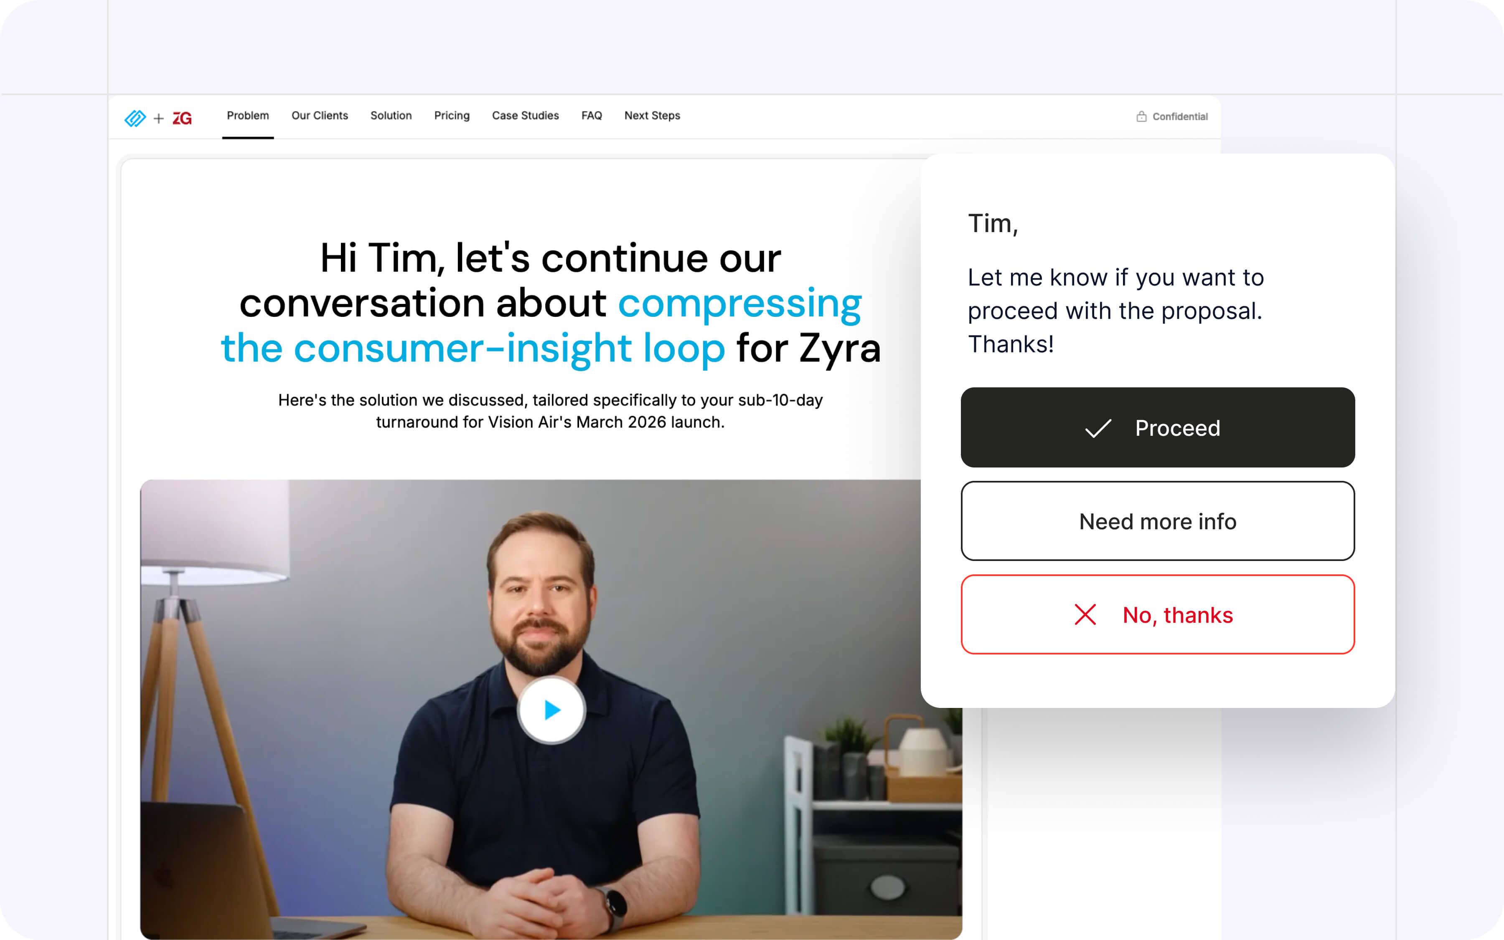Choose Need more info
This screenshot has height=940, width=1504.
click(x=1157, y=521)
